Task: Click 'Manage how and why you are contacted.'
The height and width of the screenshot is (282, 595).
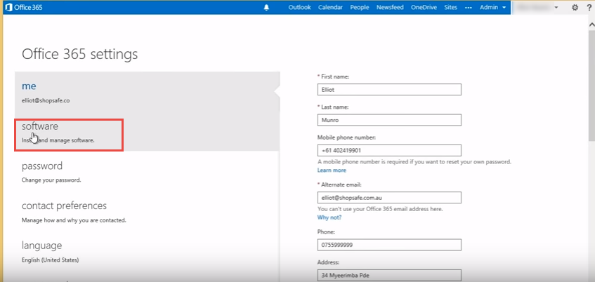Action: (x=74, y=220)
